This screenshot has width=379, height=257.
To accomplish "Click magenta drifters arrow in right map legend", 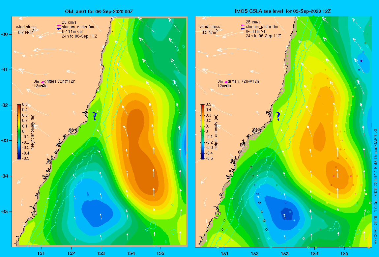I will tap(226, 82).
